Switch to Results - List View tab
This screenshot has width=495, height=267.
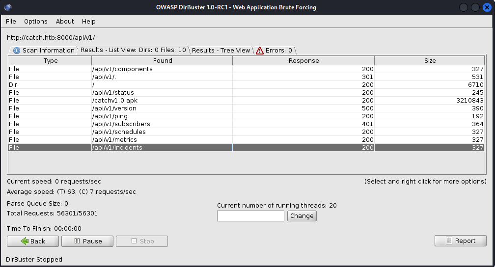tap(133, 50)
